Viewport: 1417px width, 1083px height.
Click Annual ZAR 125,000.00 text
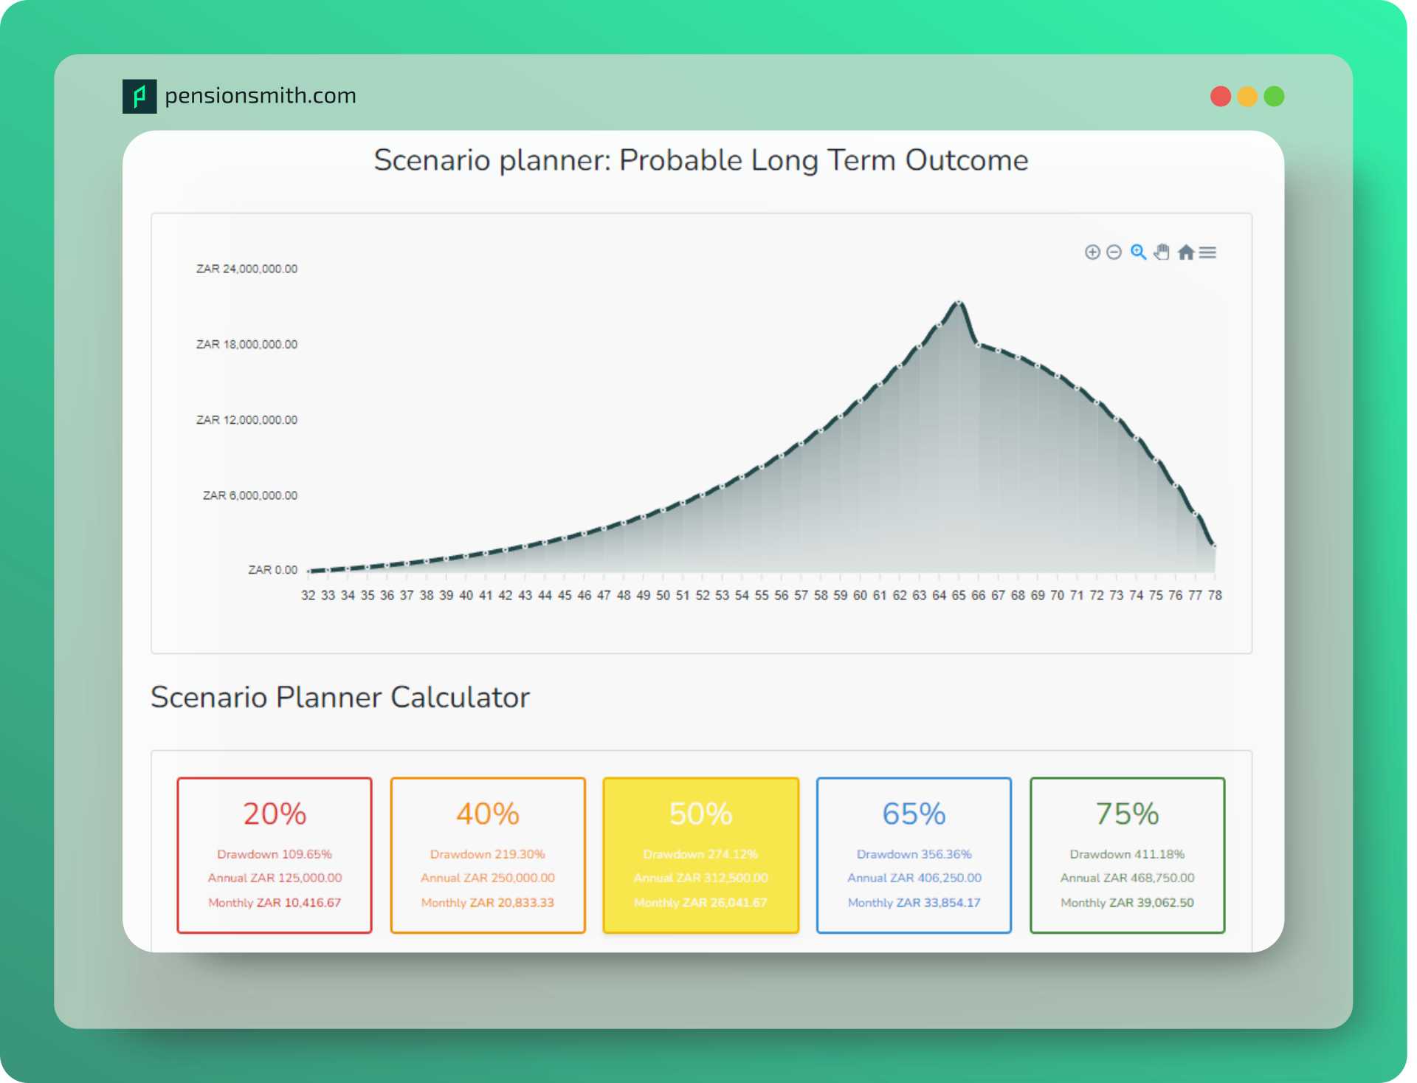click(275, 878)
